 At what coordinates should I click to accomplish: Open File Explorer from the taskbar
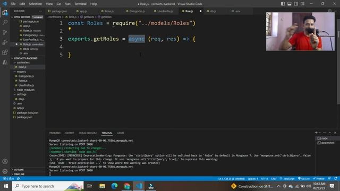coord(102,186)
